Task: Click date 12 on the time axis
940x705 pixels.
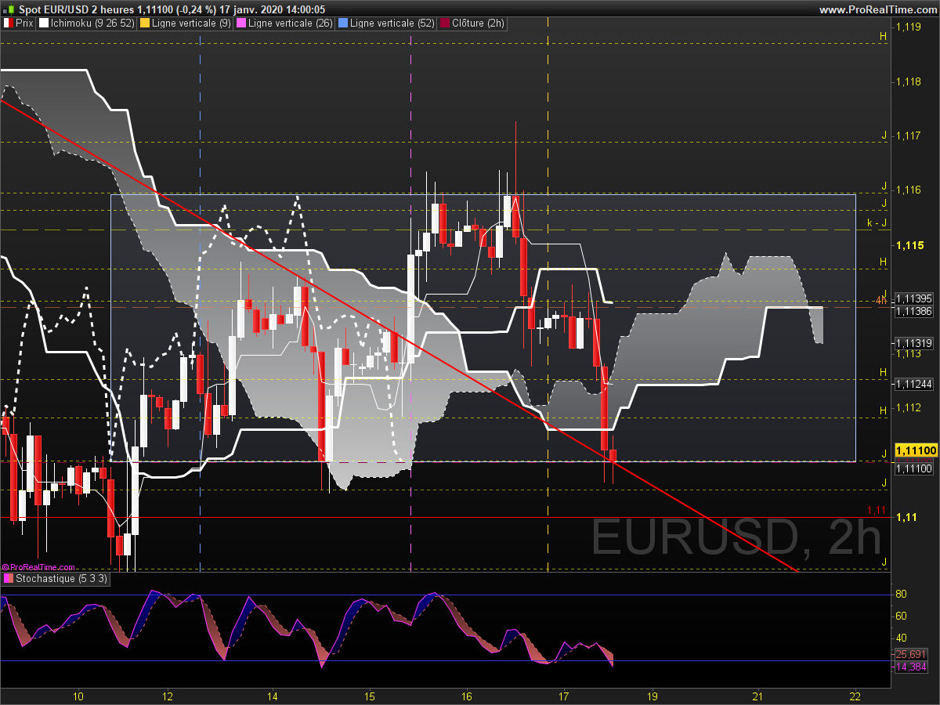Action: pos(168,696)
